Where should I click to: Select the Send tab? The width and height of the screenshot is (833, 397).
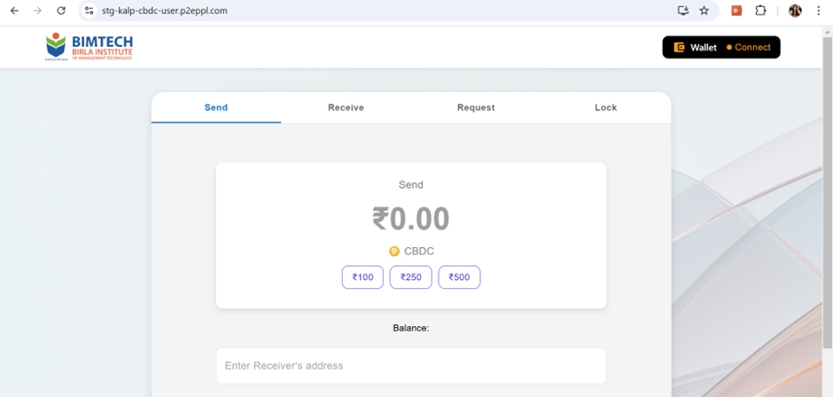tap(216, 107)
